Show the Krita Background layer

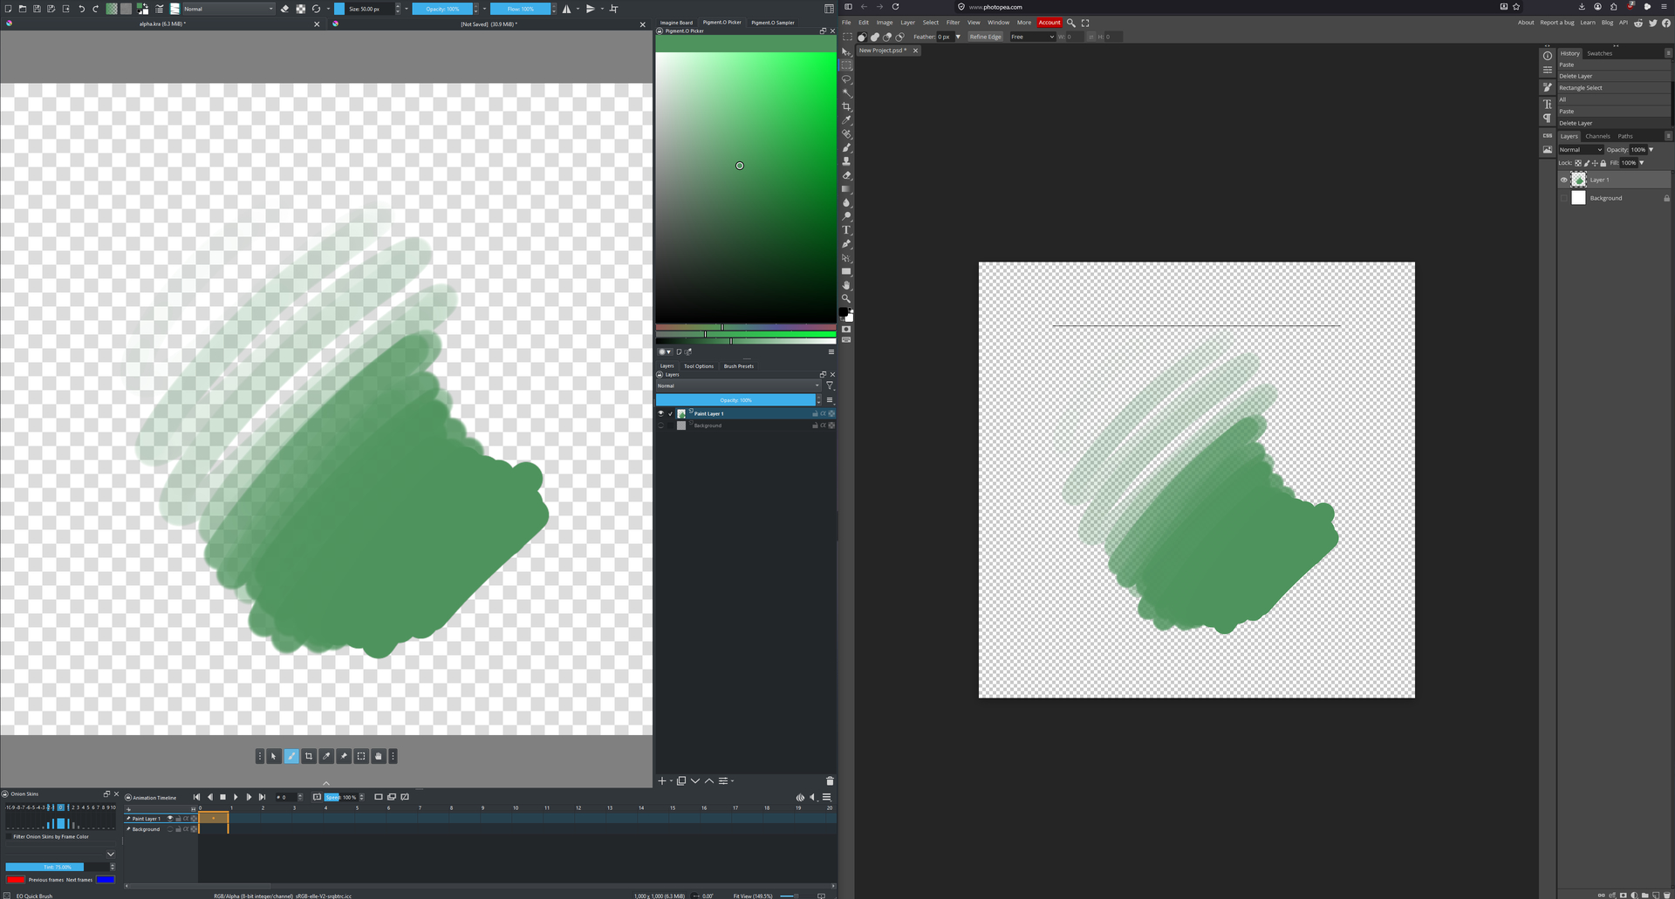[x=660, y=426]
